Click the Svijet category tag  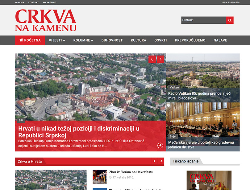tap(173, 136)
